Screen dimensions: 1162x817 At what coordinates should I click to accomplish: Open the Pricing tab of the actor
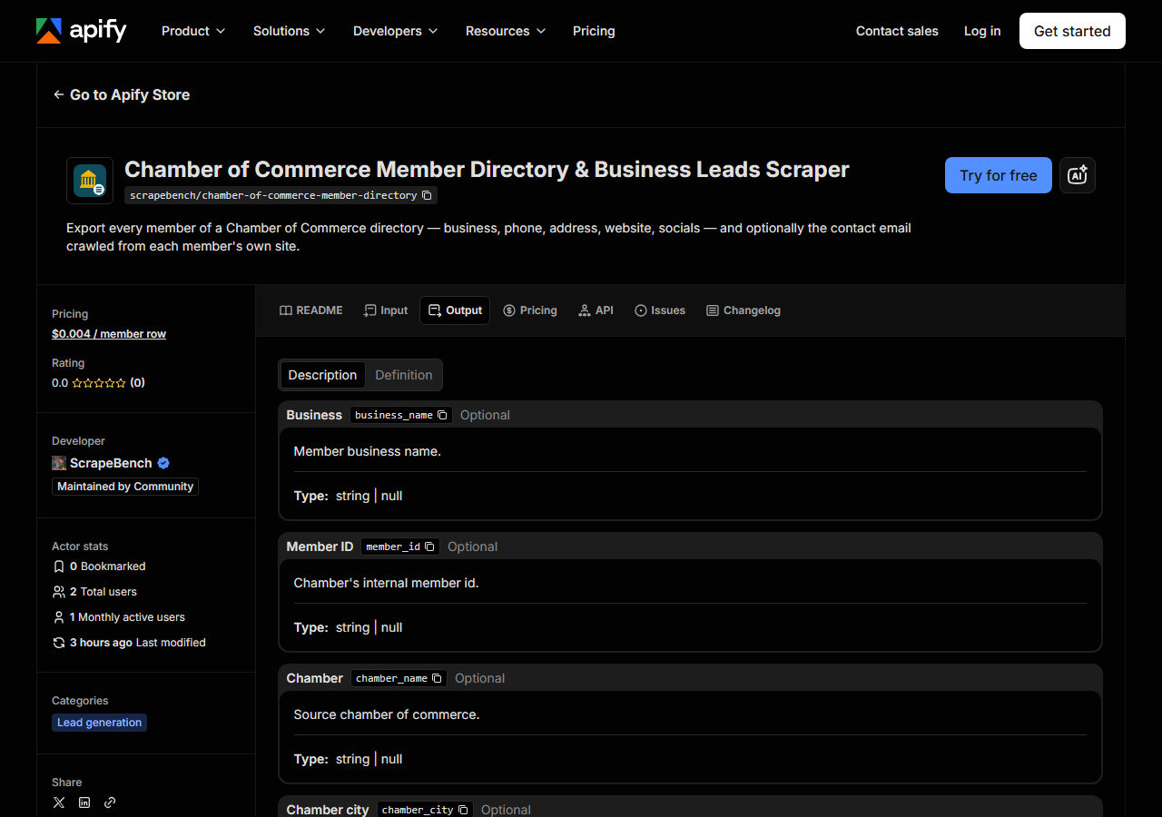530,310
